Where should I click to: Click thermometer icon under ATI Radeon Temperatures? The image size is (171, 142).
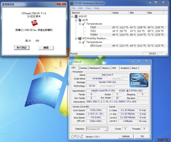click(84, 42)
